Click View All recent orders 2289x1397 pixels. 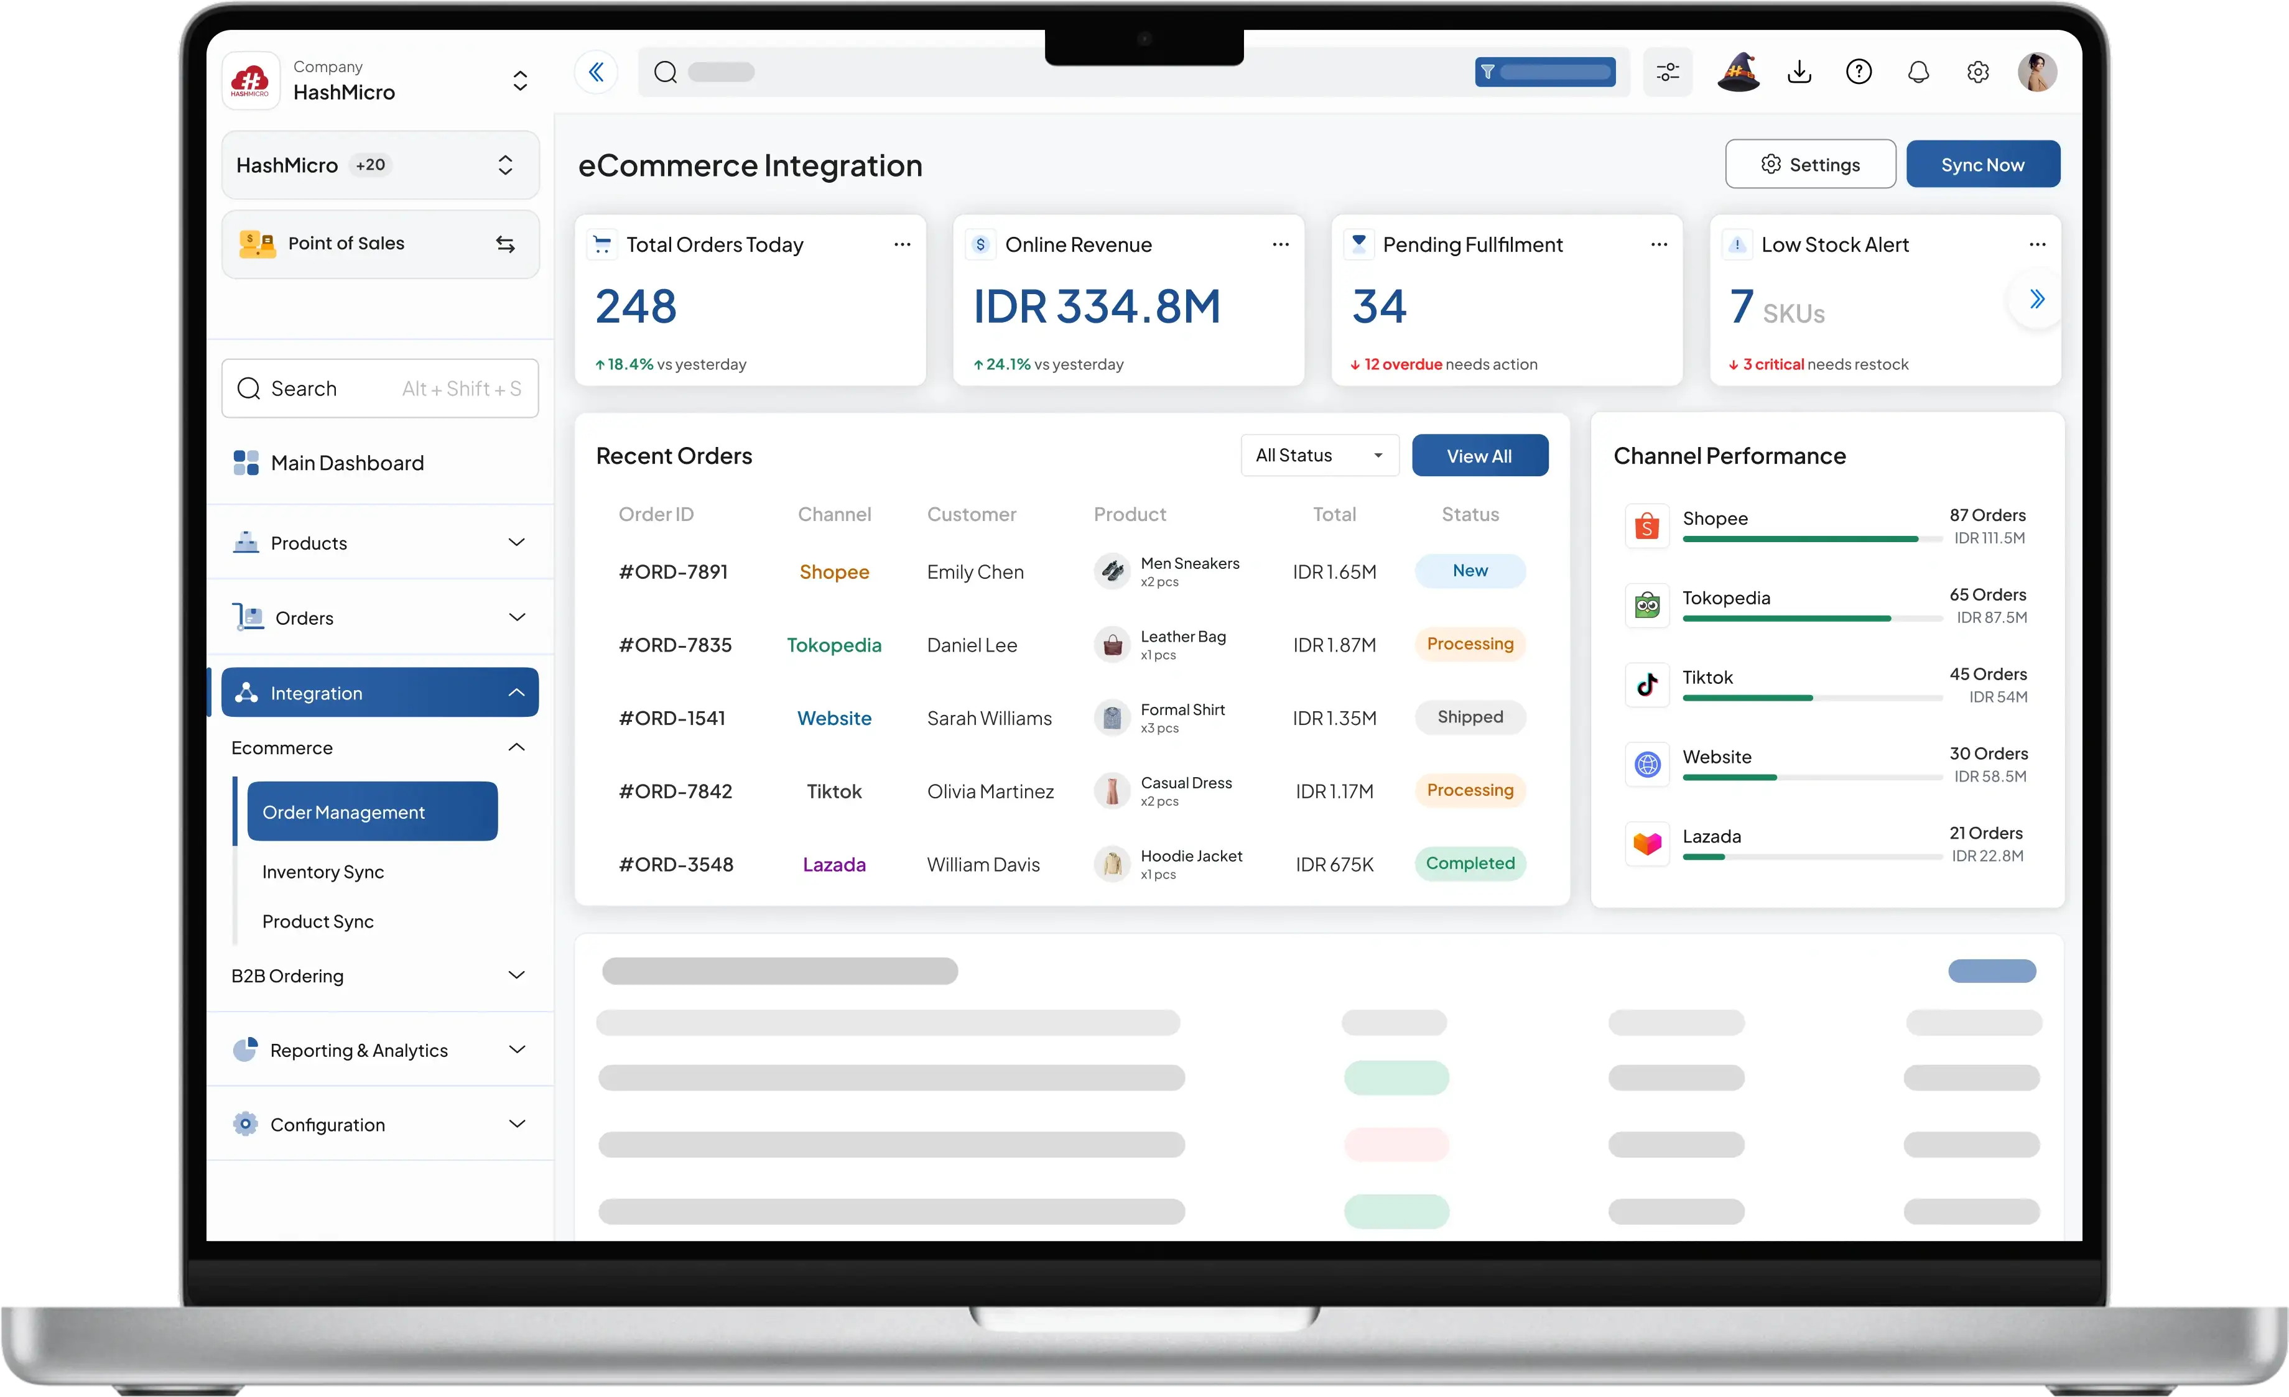1480,456
